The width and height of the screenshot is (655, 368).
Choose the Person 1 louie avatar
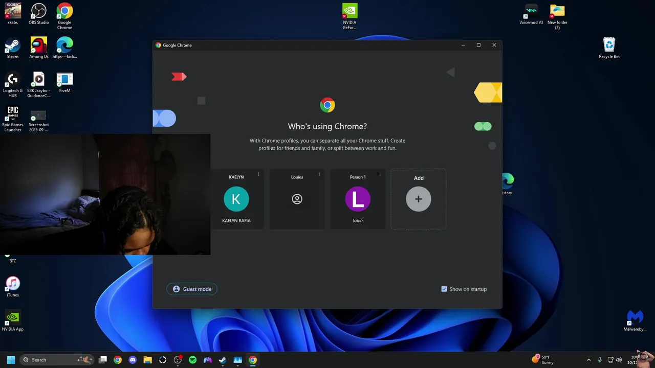(x=358, y=199)
